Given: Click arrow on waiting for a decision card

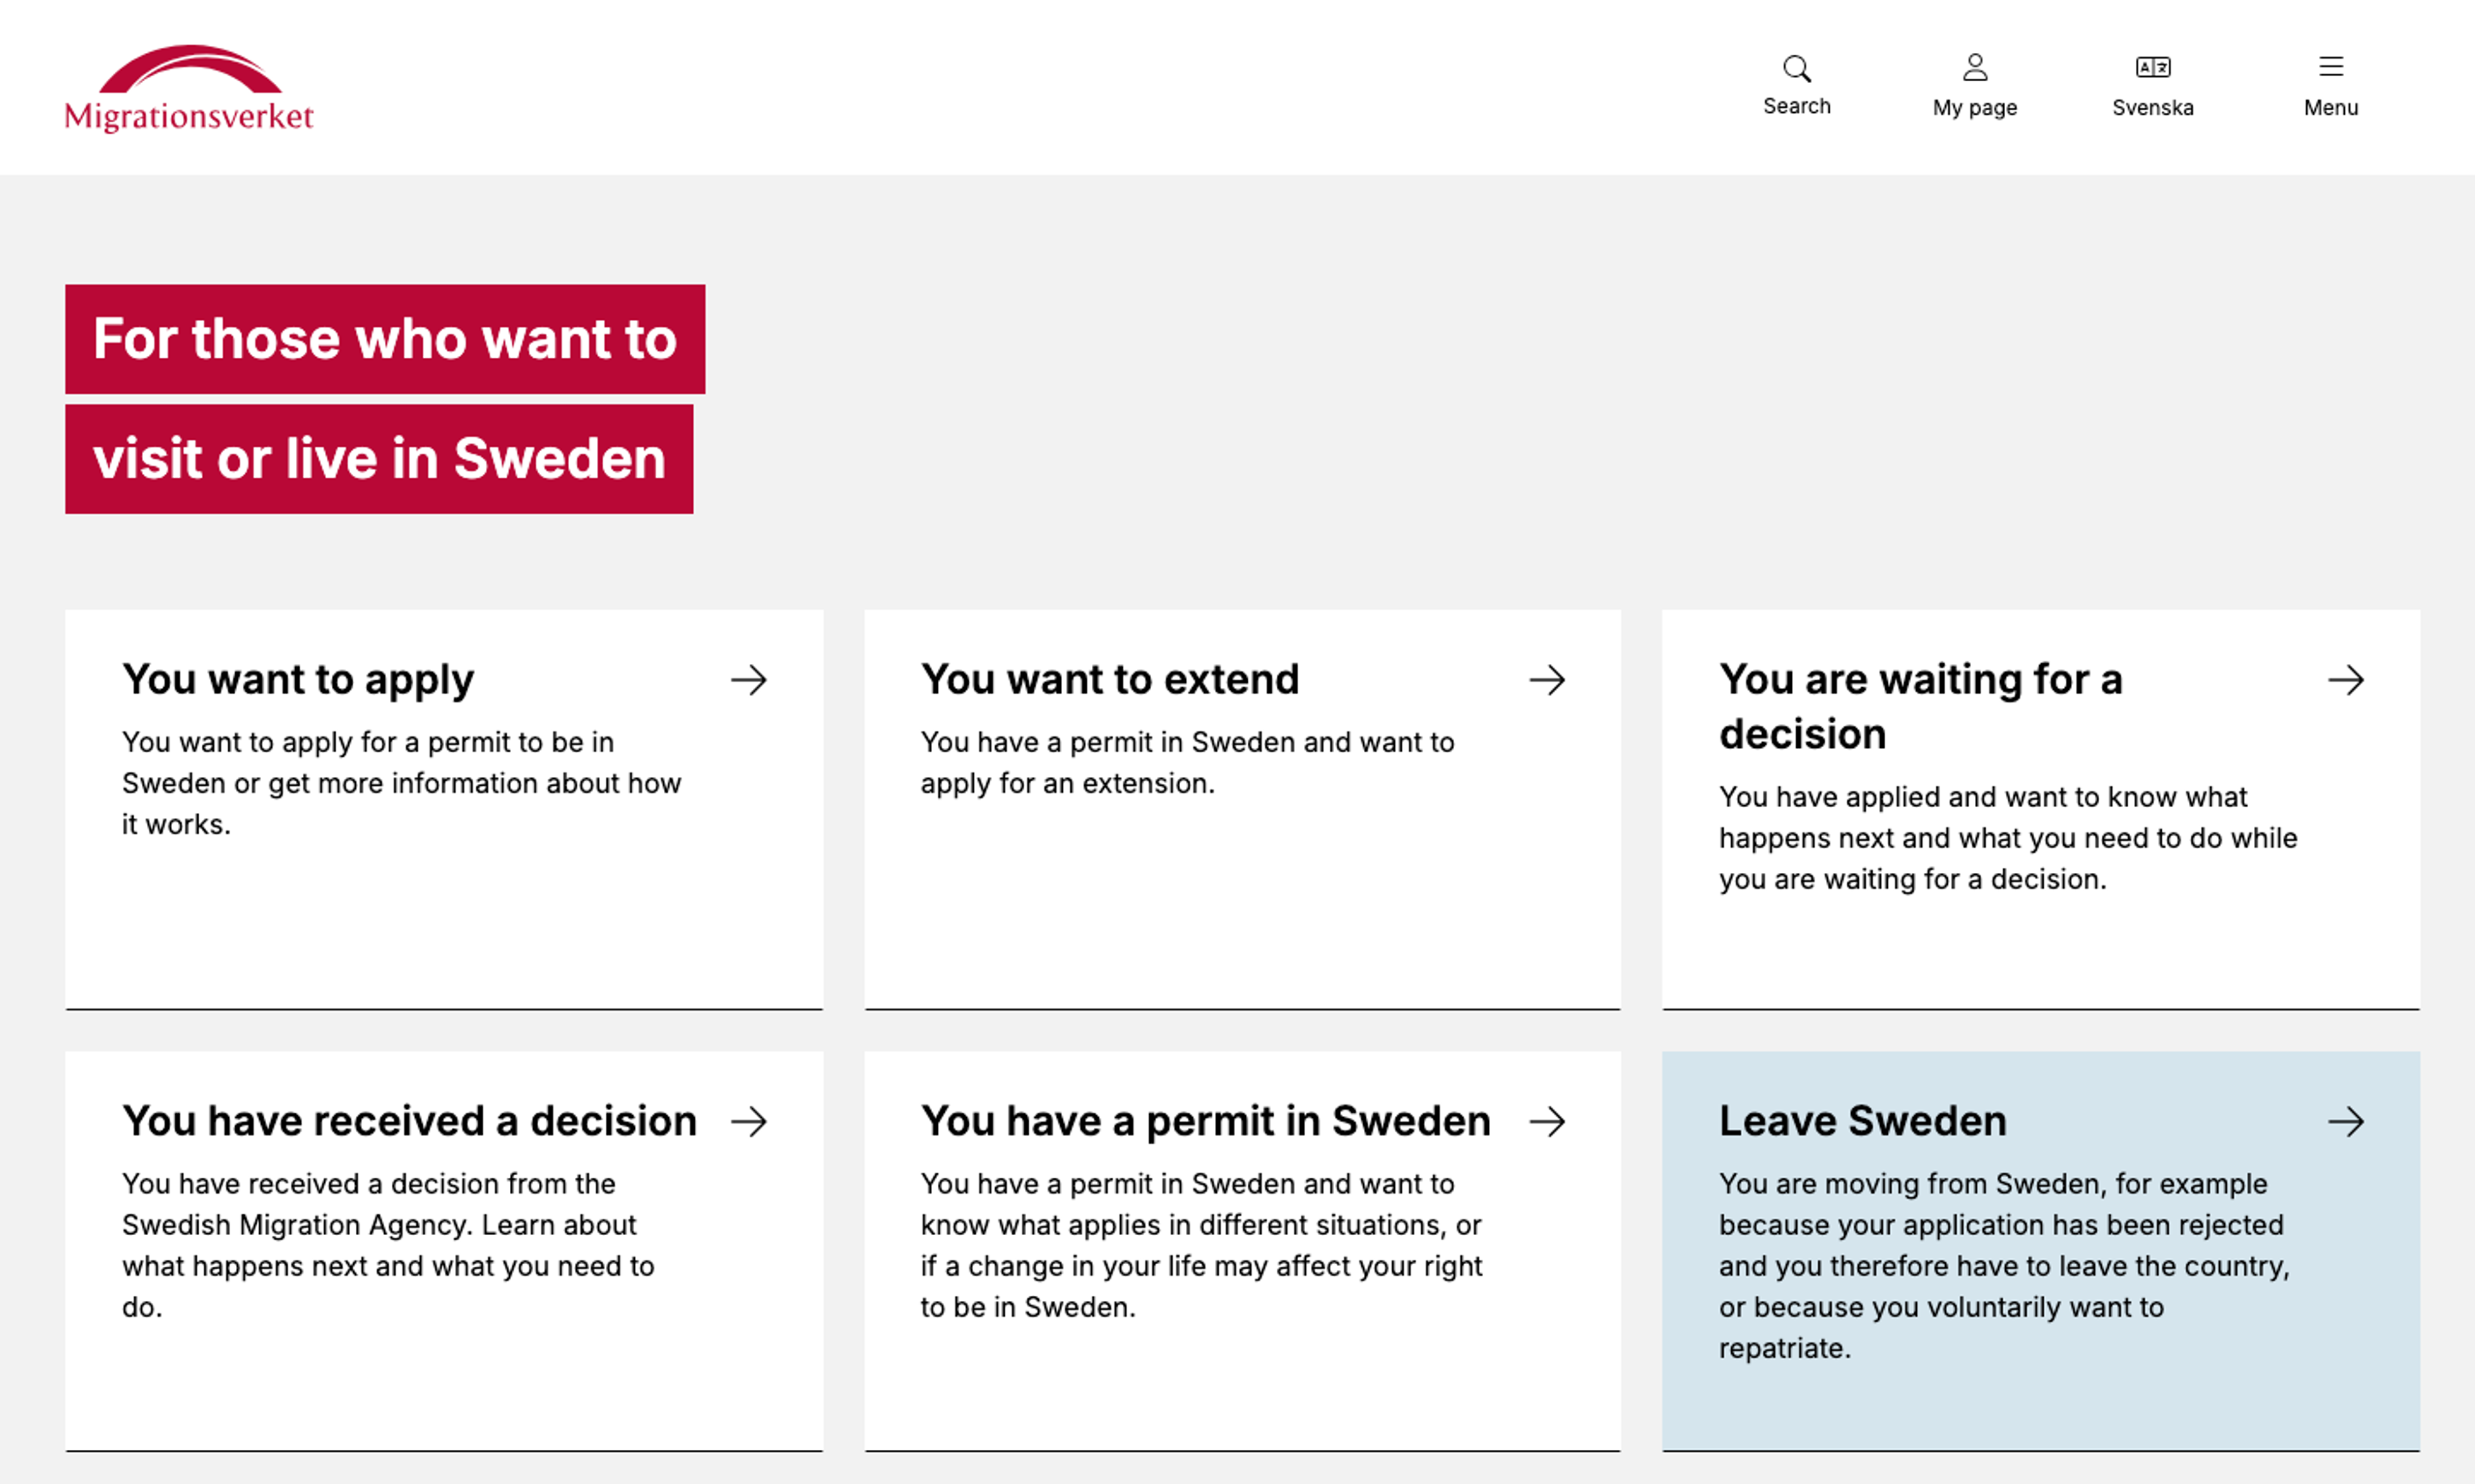Looking at the screenshot, I should click(x=2345, y=680).
